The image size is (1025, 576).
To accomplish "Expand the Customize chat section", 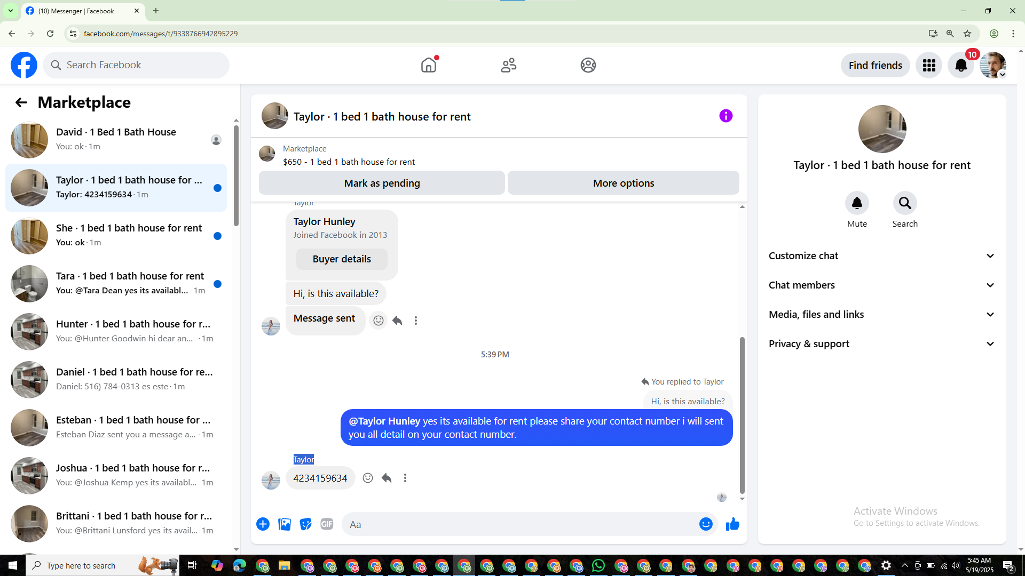I will click(882, 256).
